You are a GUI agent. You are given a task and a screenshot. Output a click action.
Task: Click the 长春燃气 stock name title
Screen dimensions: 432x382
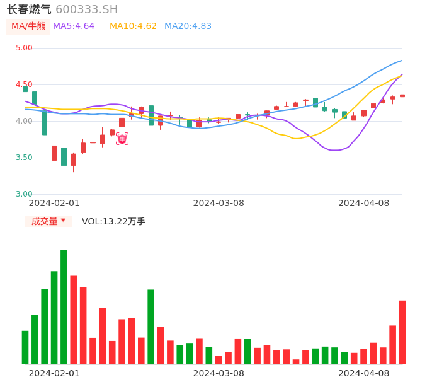(29, 9)
